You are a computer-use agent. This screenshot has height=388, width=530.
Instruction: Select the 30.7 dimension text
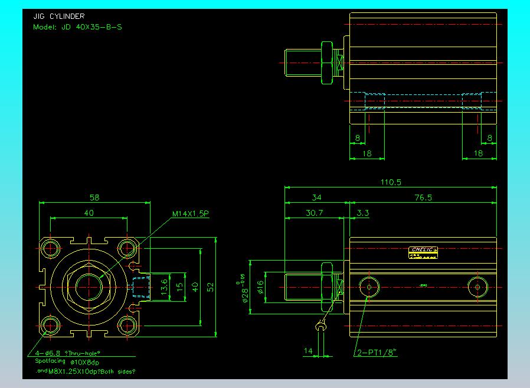click(315, 213)
